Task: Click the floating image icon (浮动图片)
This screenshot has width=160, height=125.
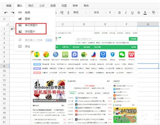Action: pyautogui.click(x=20, y=32)
